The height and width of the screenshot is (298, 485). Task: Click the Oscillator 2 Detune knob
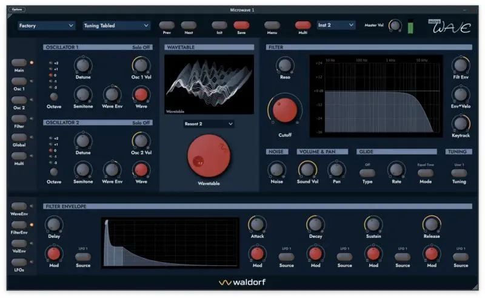pos(83,141)
